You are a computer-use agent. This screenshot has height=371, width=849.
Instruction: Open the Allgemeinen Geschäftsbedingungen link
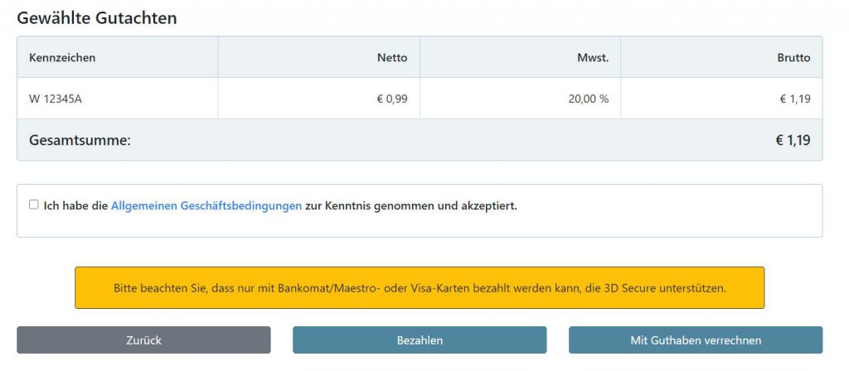(x=206, y=206)
